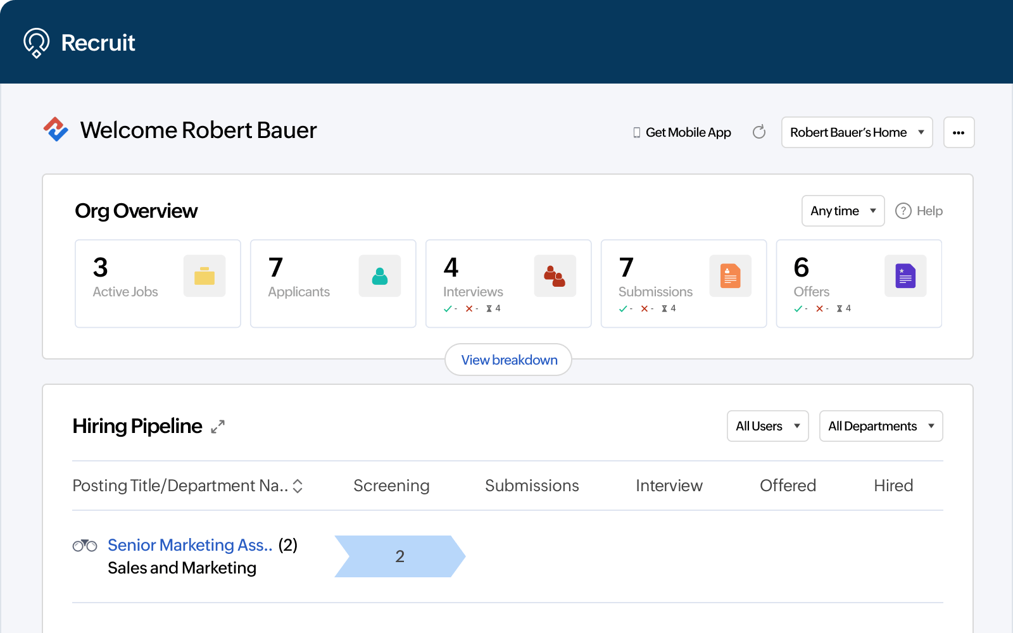Expand the Hiring Pipeline view
The width and height of the screenshot is (1013, 633).
(x=217, y=426)
